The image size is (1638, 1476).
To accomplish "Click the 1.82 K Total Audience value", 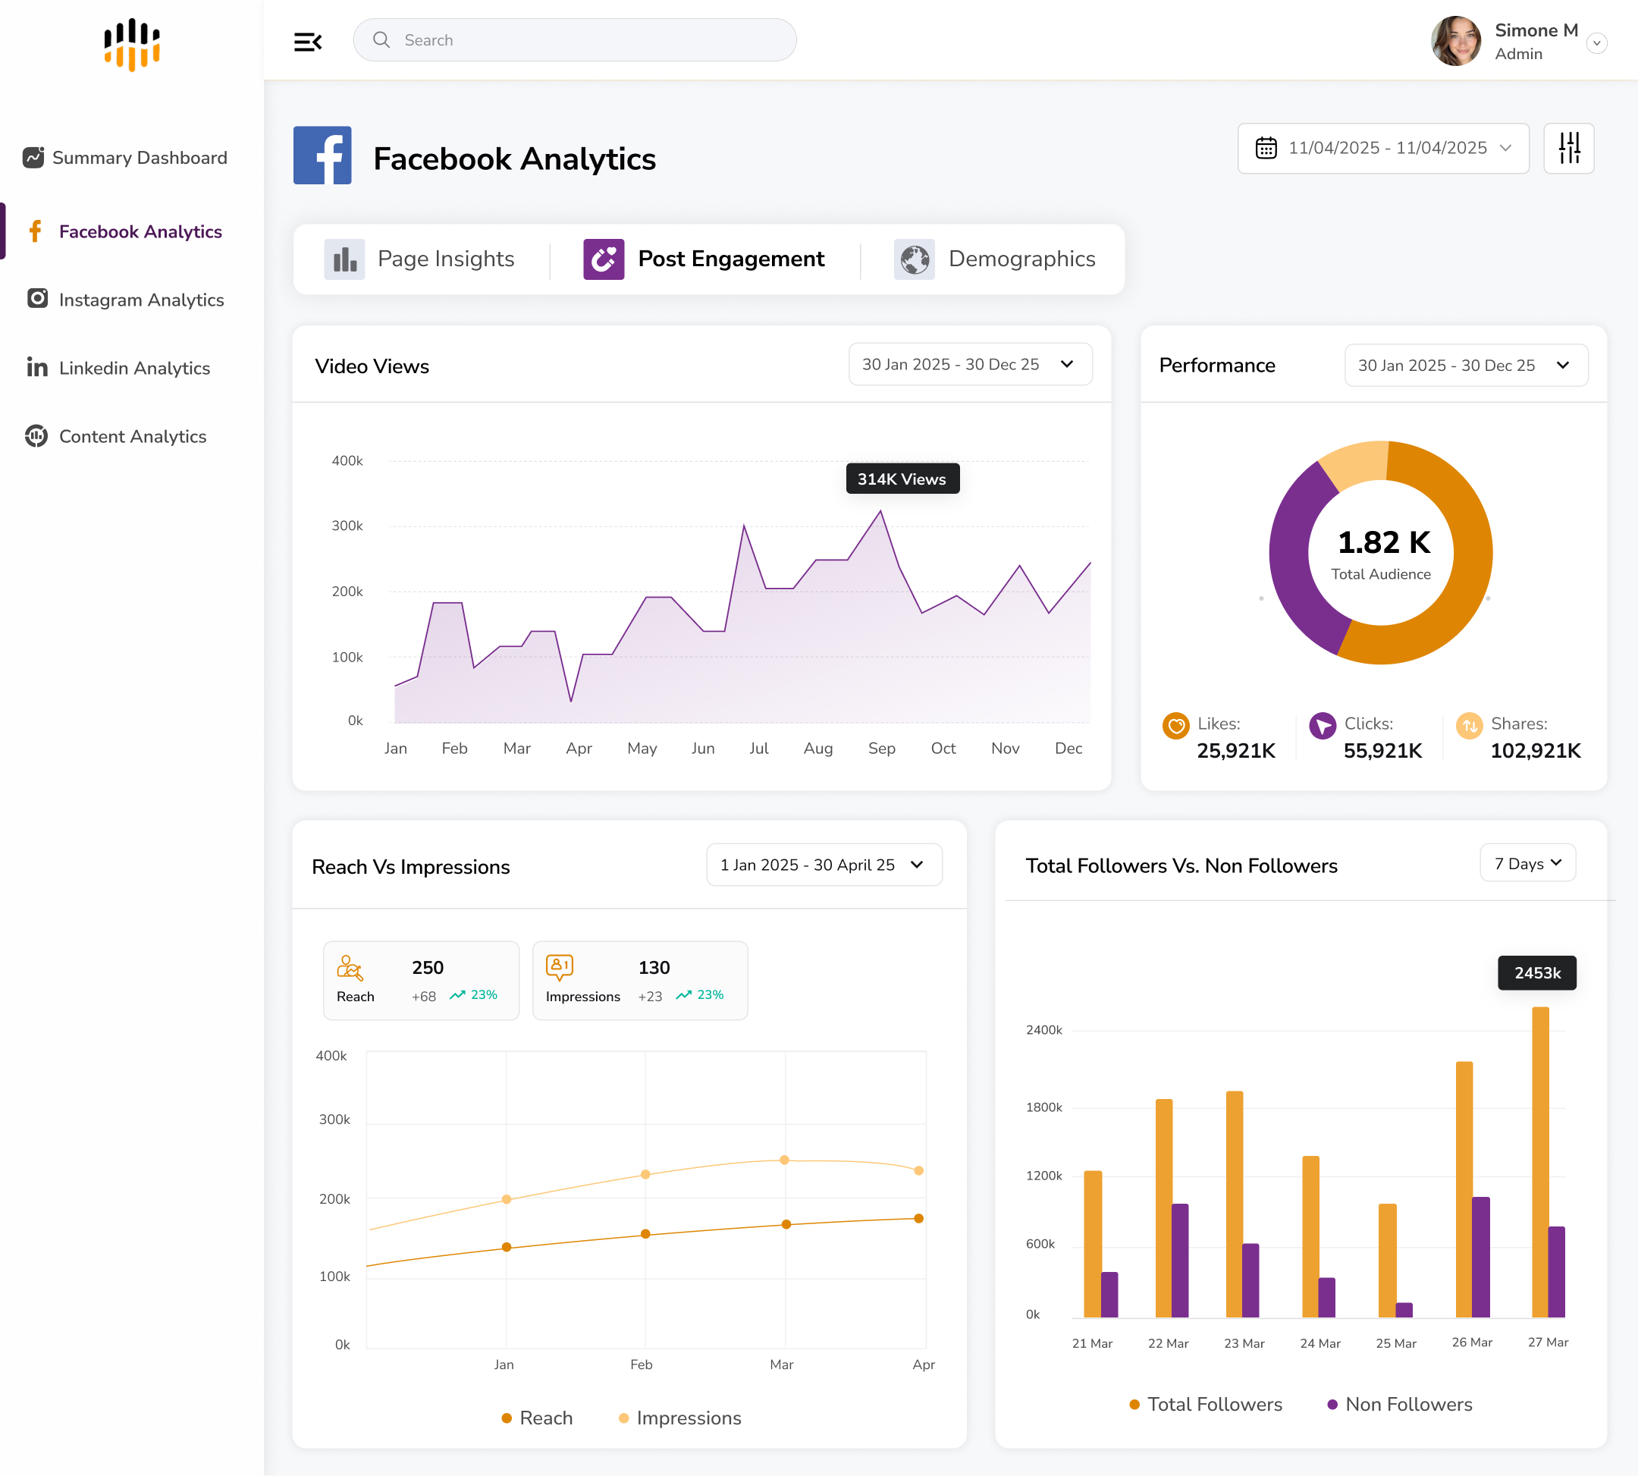I will point(1383,542).
